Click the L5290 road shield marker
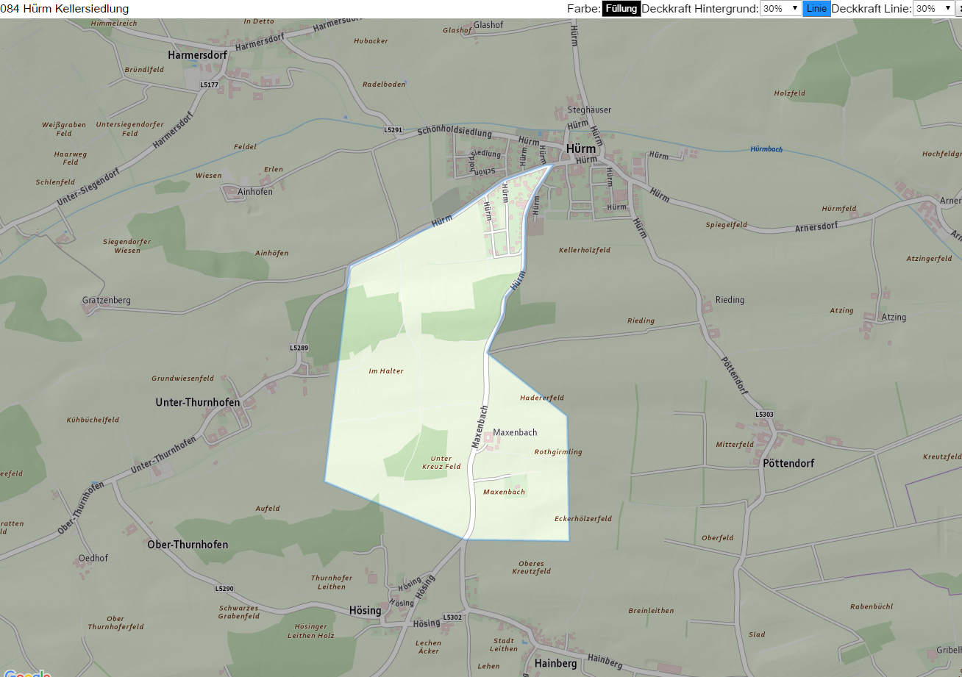This screenshot has height=677, width=962. (224, 589)
